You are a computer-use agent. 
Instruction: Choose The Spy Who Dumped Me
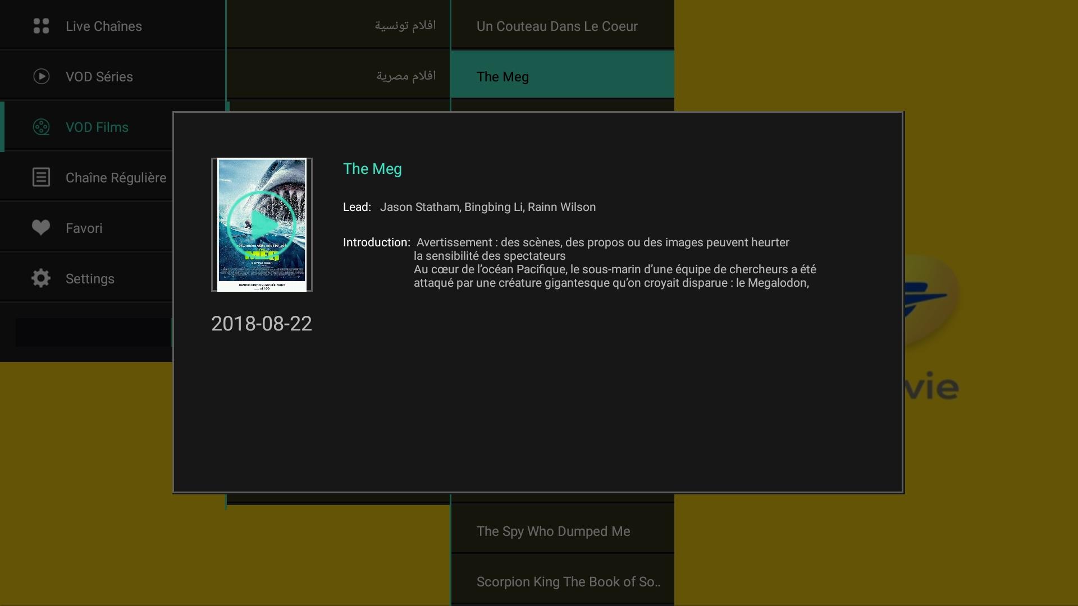click(563, 529)
